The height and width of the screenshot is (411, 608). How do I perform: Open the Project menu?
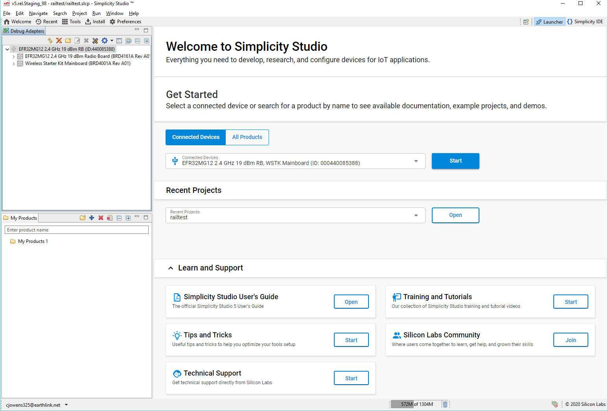click(79, 13)
